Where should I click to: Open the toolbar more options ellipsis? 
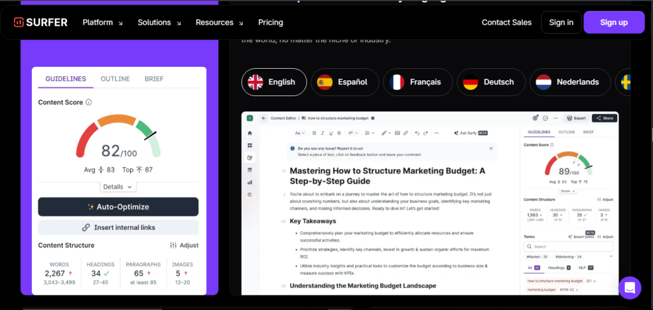[x=436, y=134]
